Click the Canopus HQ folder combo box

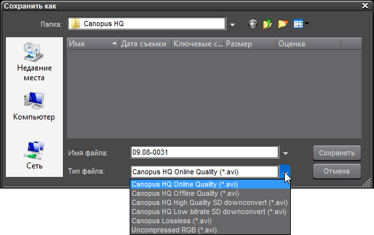(147, 23)
